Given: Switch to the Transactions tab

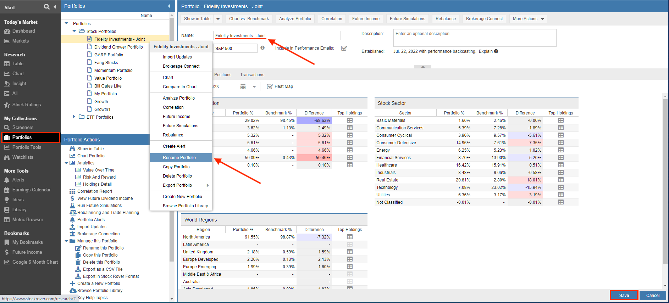Looking at the screenshot, I should [x=252, y=75].
